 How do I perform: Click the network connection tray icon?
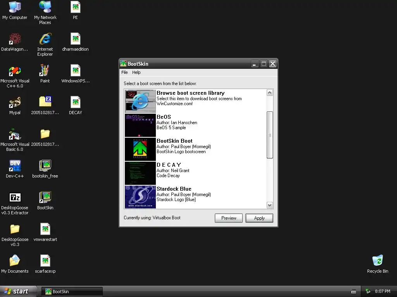pyautogui.click(x=368, y=291)
